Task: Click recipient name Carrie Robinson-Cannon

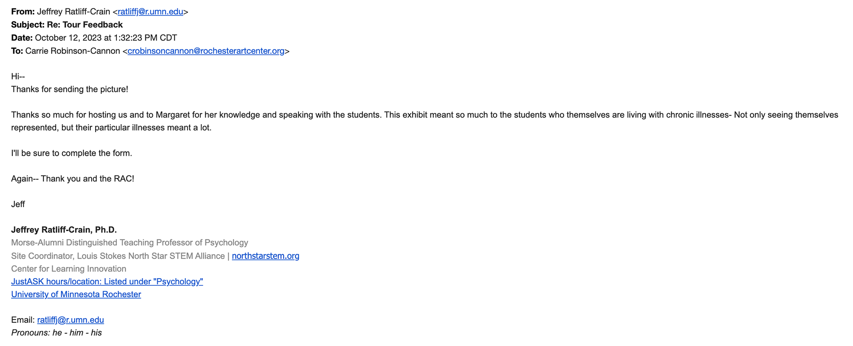Action: [72, 51]
